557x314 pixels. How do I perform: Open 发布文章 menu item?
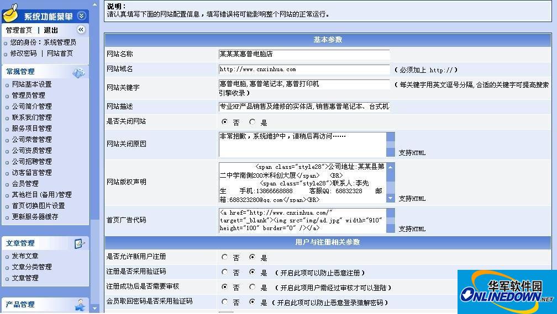25,256
